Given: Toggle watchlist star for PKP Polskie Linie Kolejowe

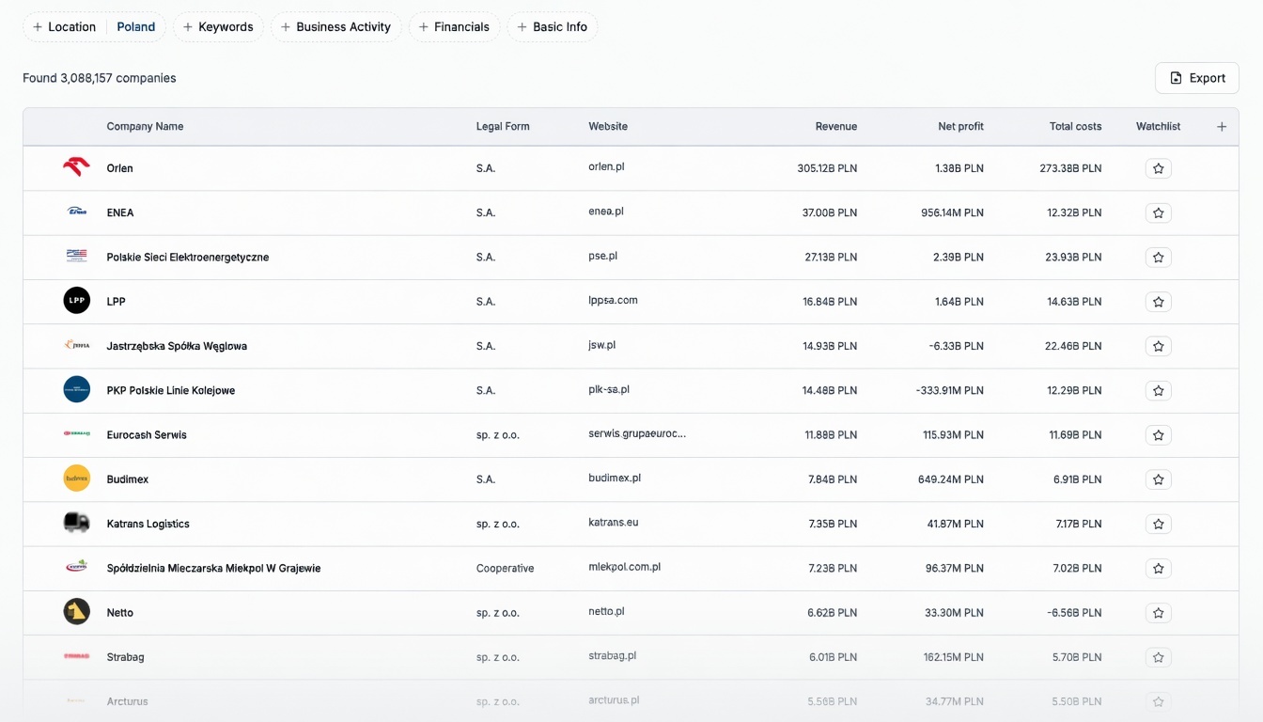Looking at the screenshot, I should coord(1158,390).
